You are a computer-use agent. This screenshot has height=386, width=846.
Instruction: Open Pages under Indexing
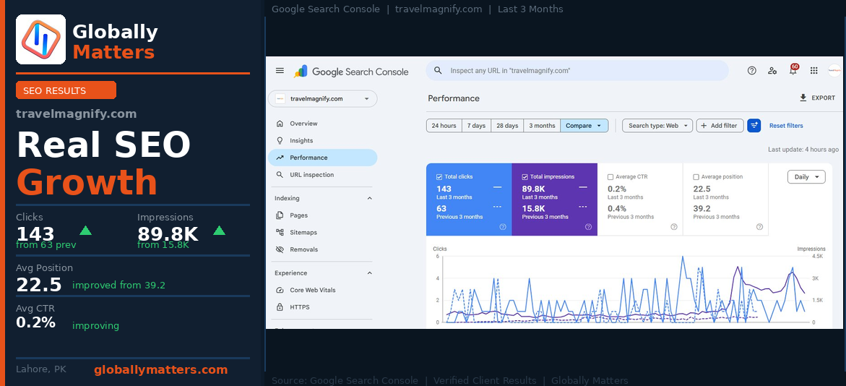[x=323, y=215]
